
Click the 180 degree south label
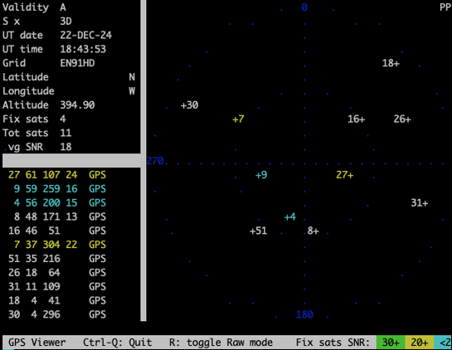click(x=304, y=314)
